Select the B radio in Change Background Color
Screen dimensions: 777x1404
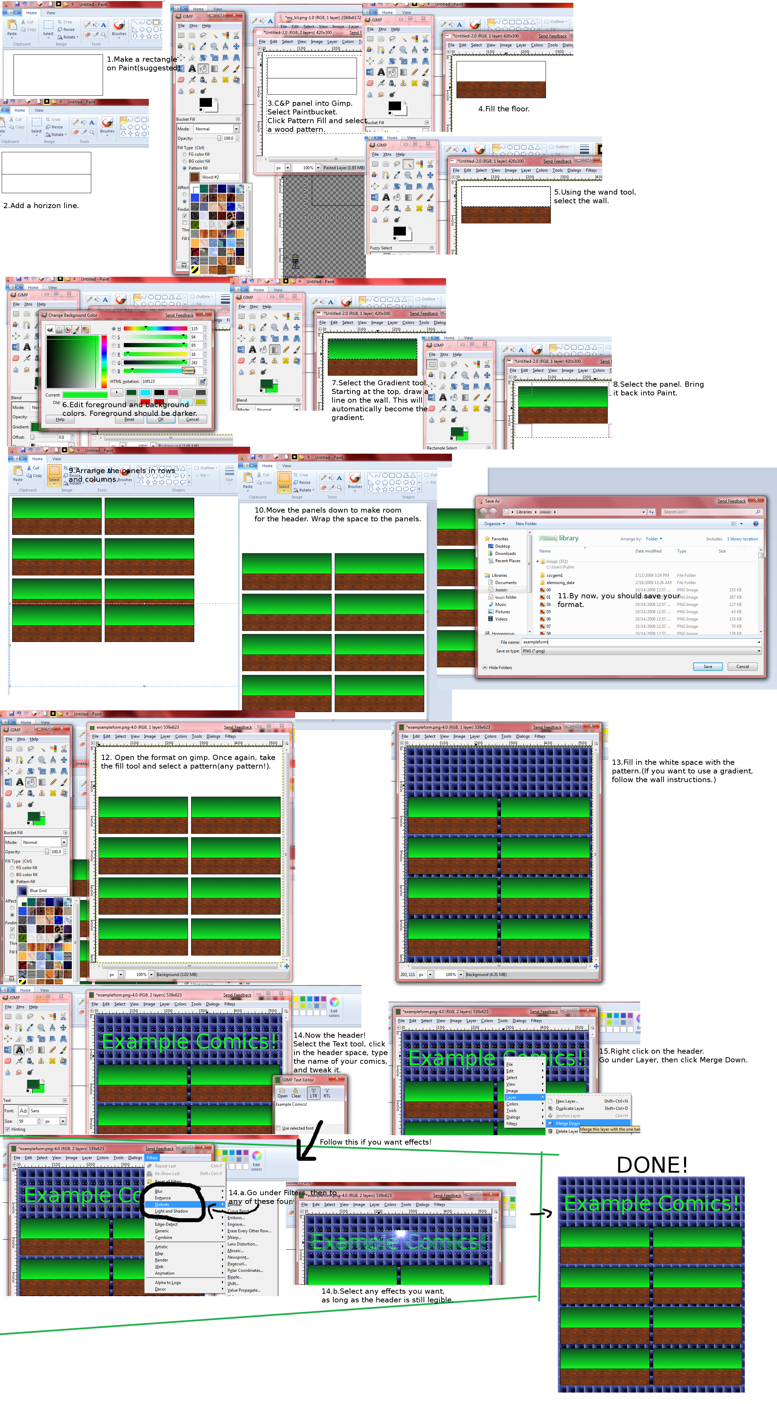[113, 371]
